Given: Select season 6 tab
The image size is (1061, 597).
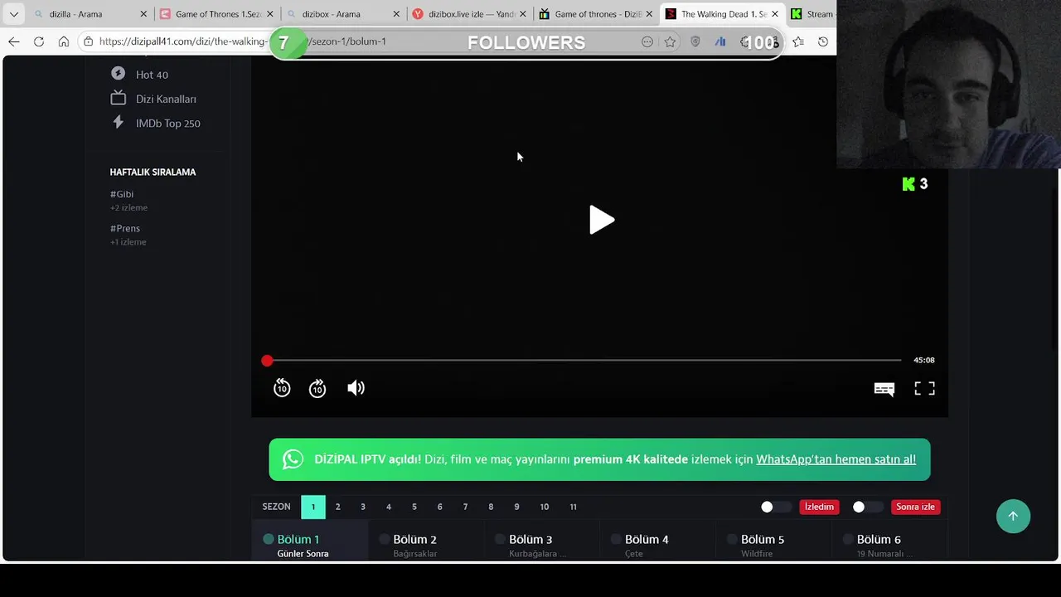Looking at the screenshot, I should [x=439, y=507].
